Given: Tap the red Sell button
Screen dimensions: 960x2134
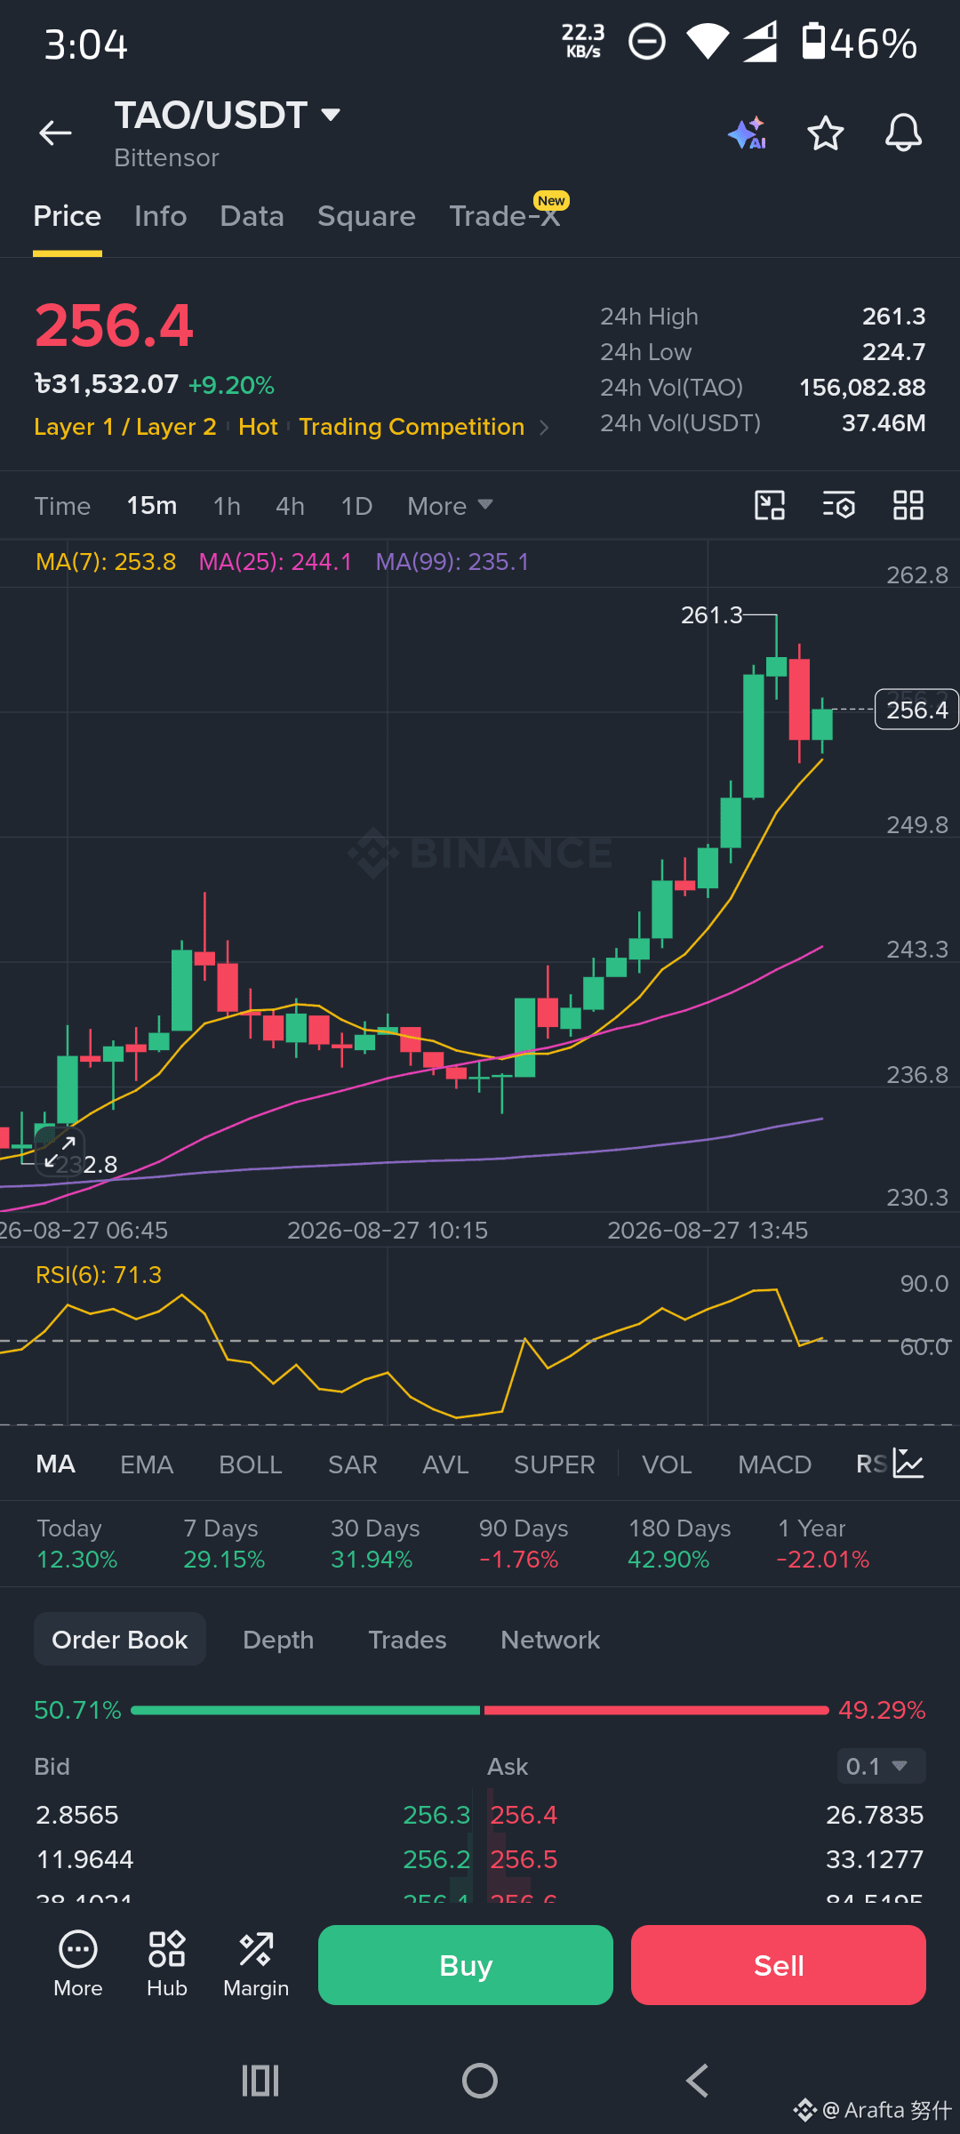Looking at the screenshot, I should tap(779, 1965).
